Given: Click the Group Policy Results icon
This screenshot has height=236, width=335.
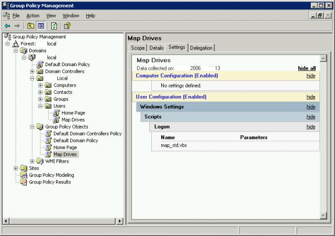Looking at the screenshot, I should click(24, 182).
